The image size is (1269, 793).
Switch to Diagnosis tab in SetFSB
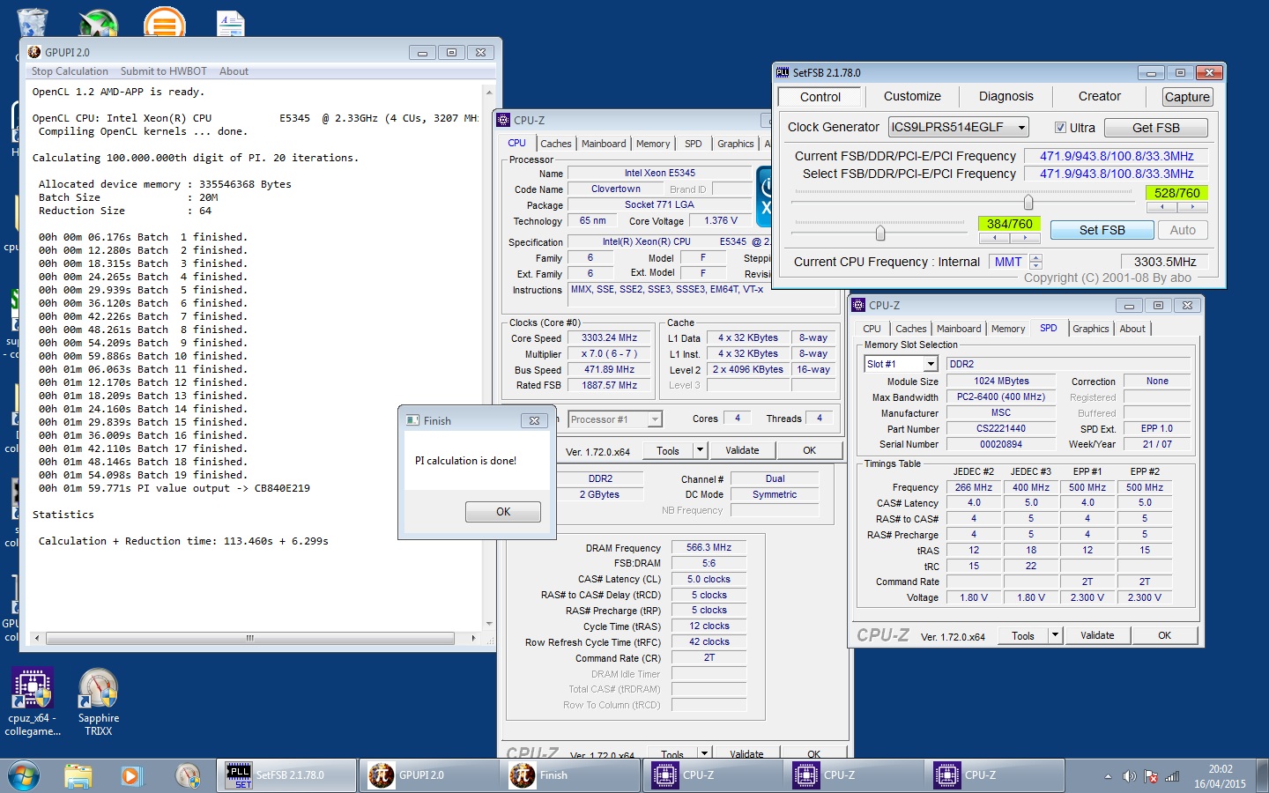(1006, 97)
